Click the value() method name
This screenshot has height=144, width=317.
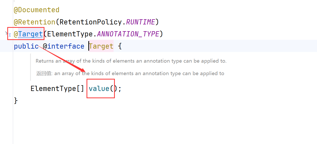(99, 89)
